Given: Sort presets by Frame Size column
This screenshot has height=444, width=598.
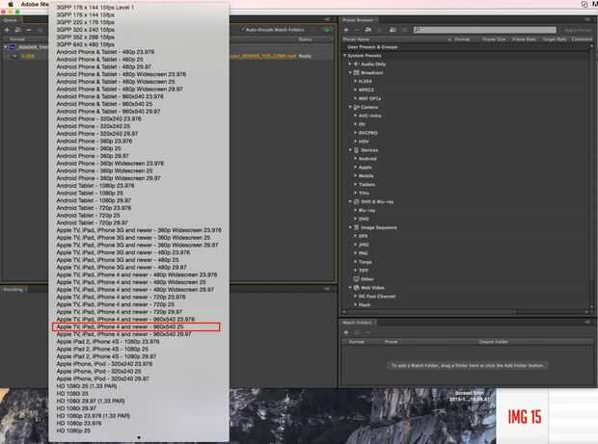Looking at the screenshot, I should [494, 39].
